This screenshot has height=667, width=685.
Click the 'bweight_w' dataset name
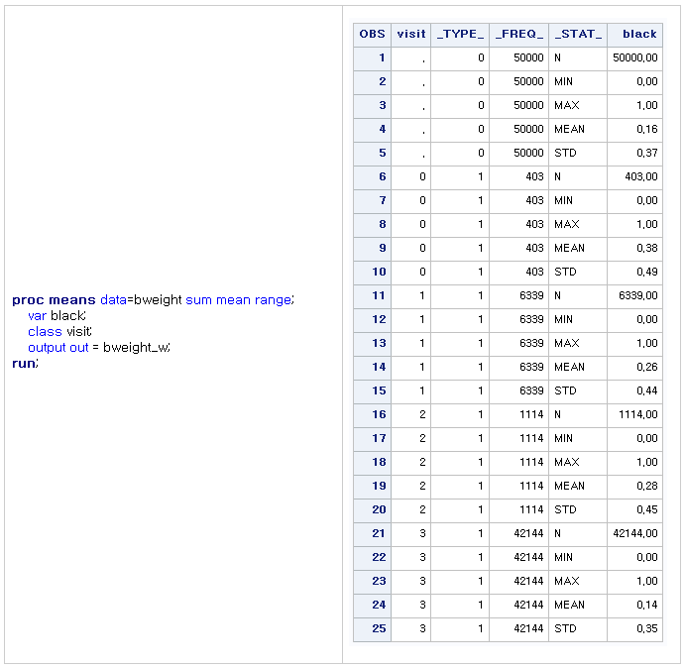click(x=136, y=348)
